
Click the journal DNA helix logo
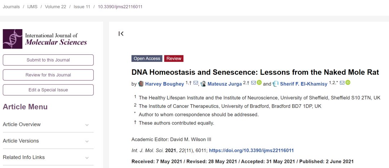(x=13, y=39)
